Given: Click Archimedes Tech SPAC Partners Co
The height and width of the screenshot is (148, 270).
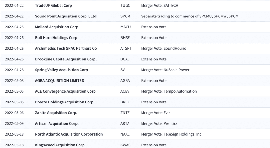Looking at the screenshot, I should tap(66, 49).
